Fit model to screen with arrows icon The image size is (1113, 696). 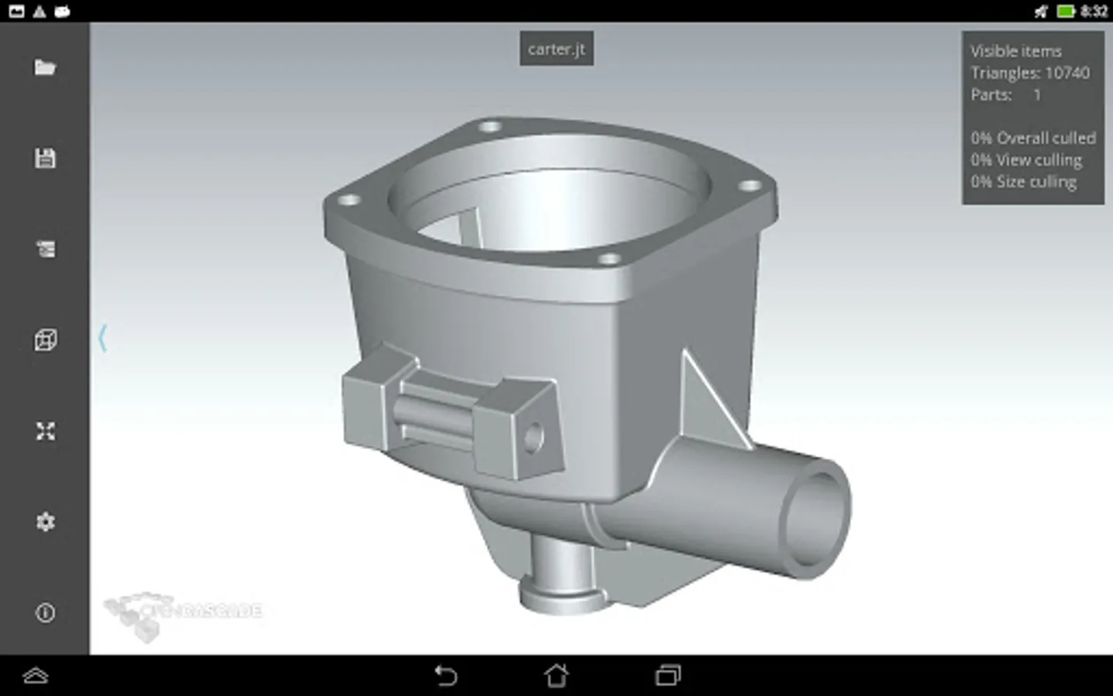pyautogui.click(x=45, y=432)
